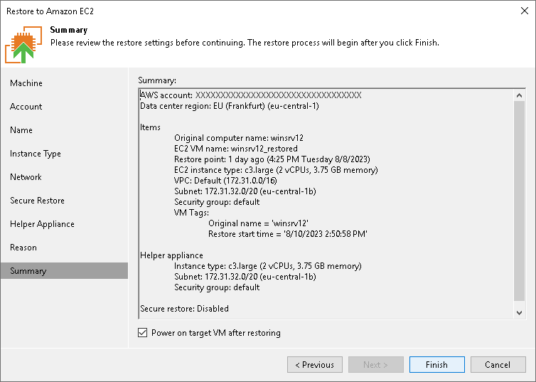Select the Summary step in sidebar
This screenshot has width=536, height=382.
point(64,271)
